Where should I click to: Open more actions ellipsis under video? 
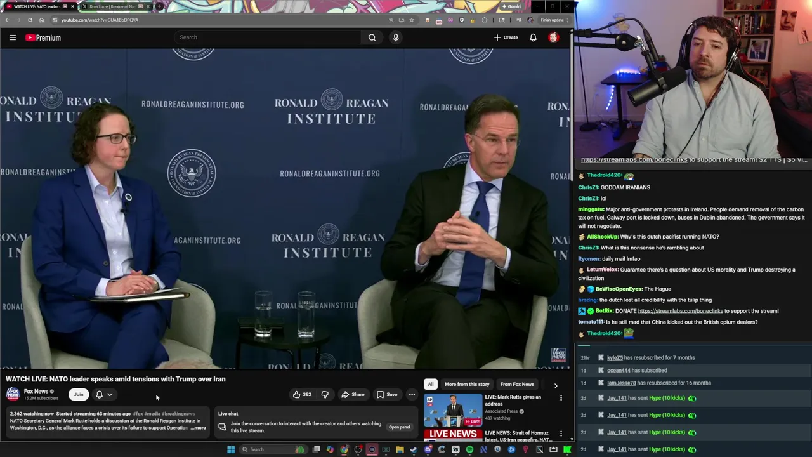[412, 395]
